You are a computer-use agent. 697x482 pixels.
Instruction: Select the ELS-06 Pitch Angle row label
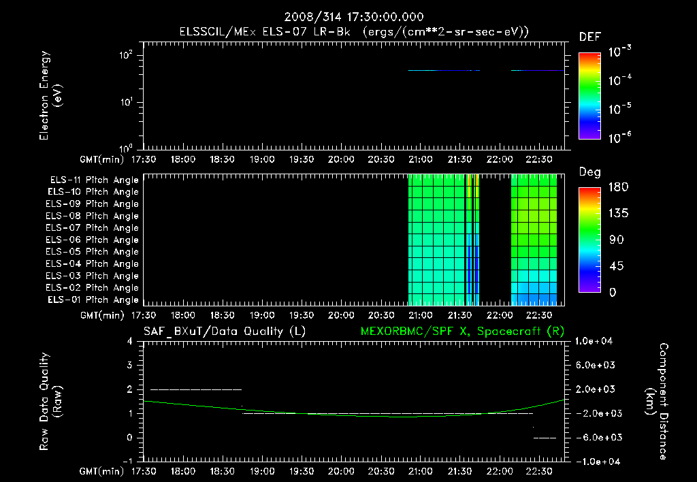coord(92,240)
